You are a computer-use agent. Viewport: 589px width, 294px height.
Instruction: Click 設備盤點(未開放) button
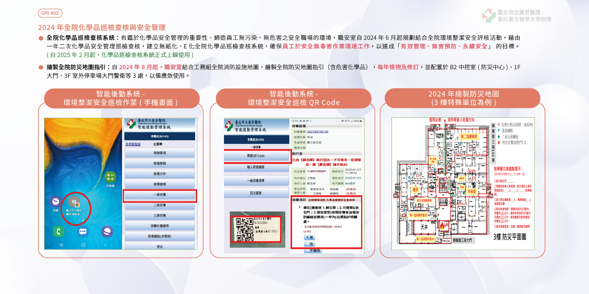(160, 236)
